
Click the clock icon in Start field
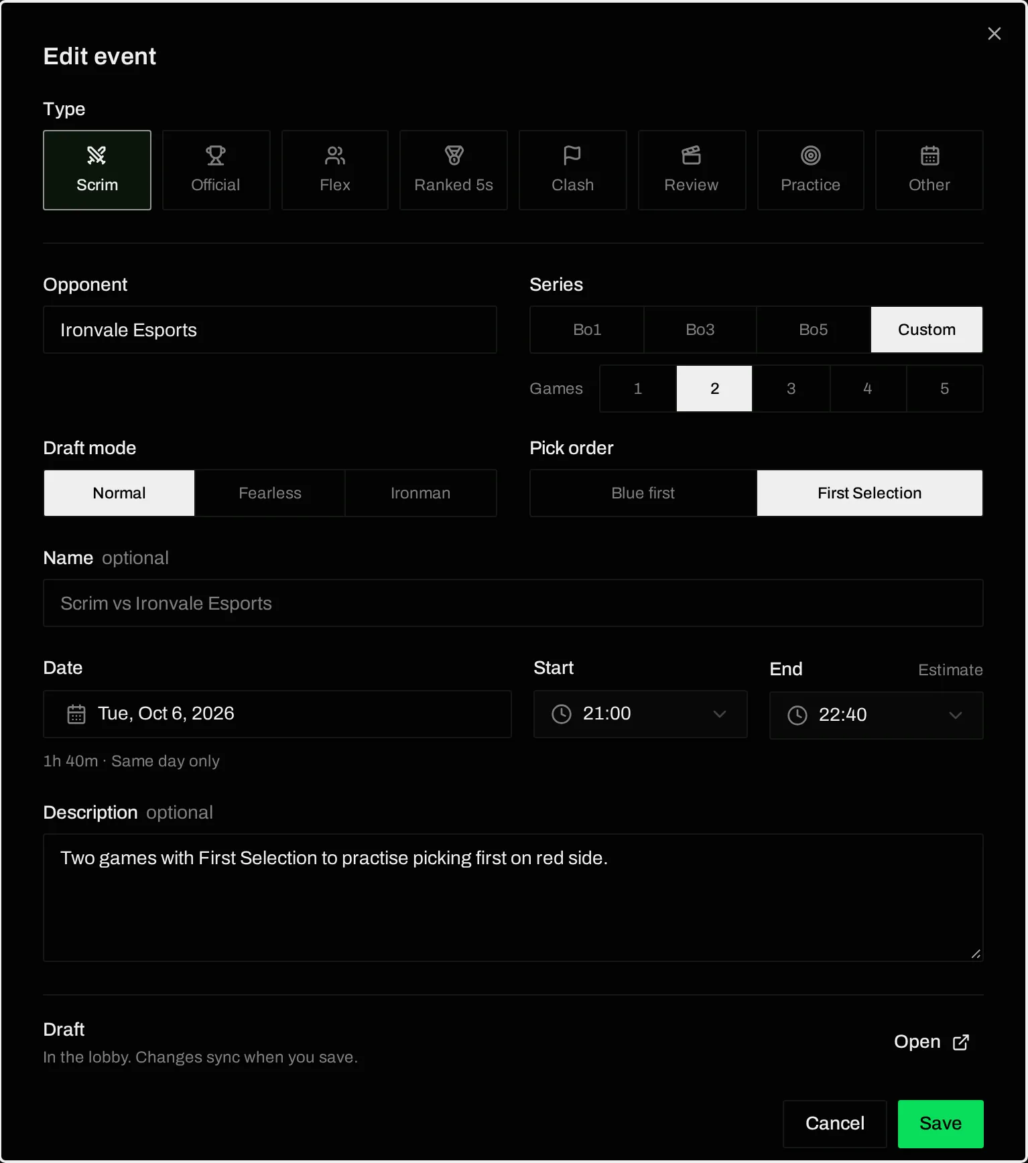(x=562, y=714)
